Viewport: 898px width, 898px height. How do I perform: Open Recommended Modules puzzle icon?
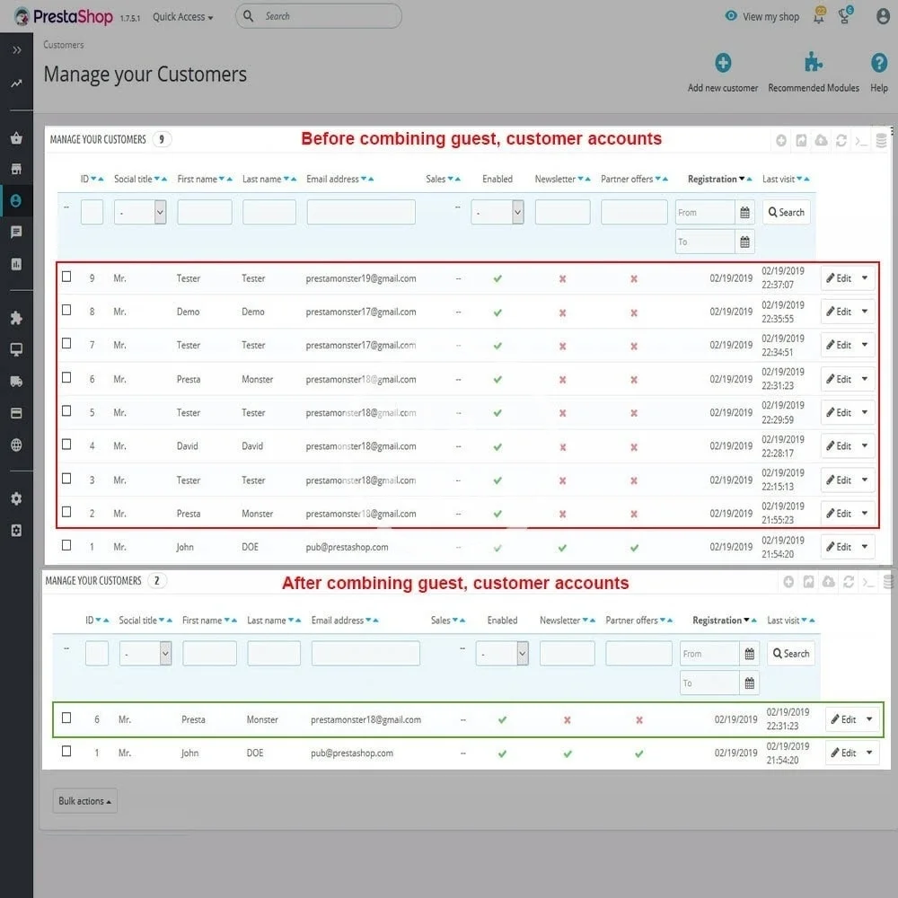pos(813,63)
